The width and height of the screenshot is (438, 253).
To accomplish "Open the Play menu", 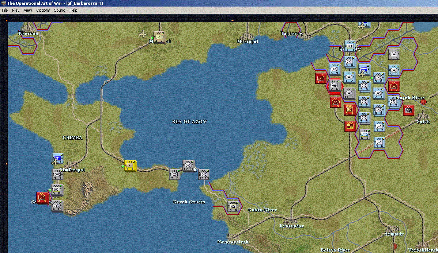I will pyautogui.click(x=16, y=10).
